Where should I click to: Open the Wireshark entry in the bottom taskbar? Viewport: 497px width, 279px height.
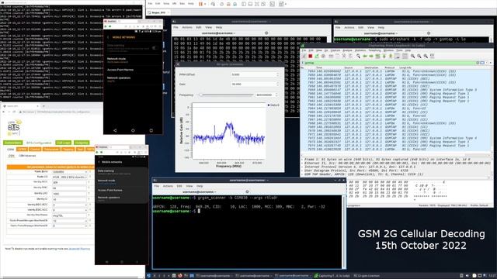[332, 276]
